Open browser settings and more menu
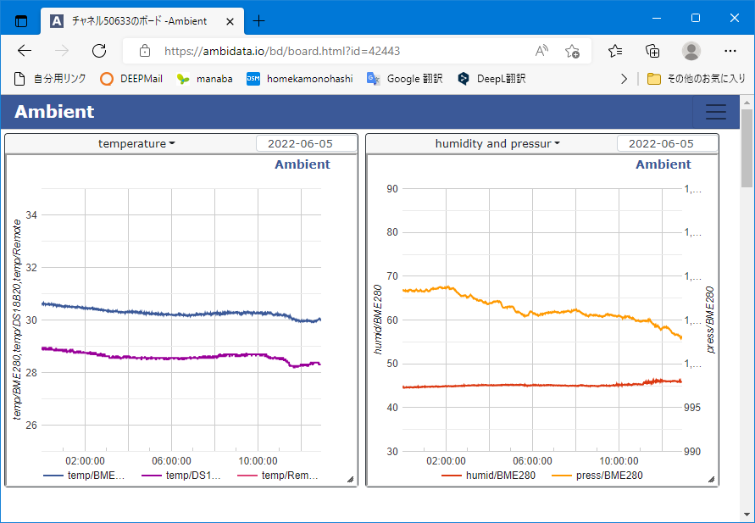Viewport: 755px width, 523px height. point(730,51)
